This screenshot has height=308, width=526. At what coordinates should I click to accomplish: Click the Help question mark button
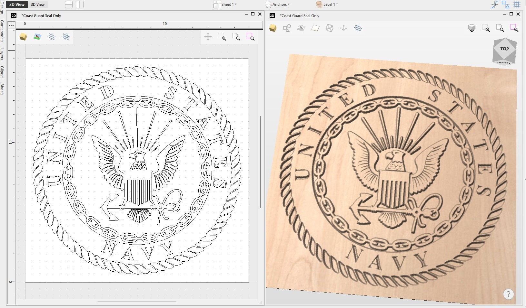coord(508,294)
